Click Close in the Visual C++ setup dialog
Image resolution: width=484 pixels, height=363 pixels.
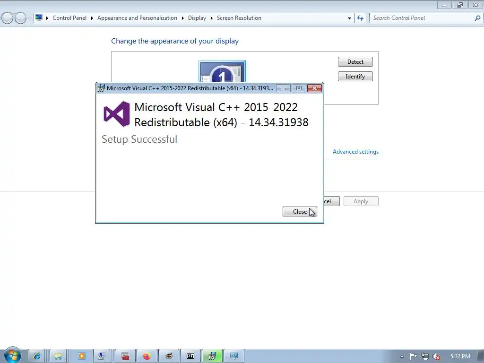coord(300,211)
